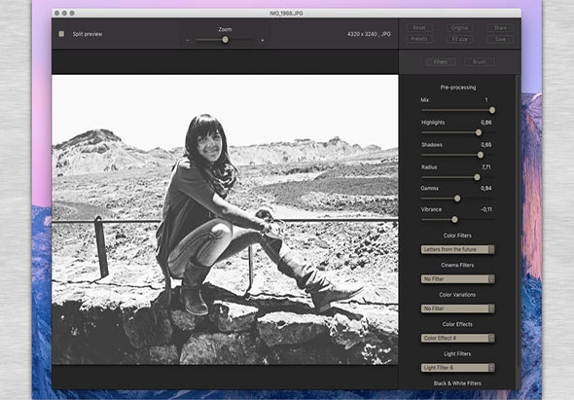The image size is (574, 400).
Task: Click the Radius value '7,71'
Action: [x=486, y=167]
